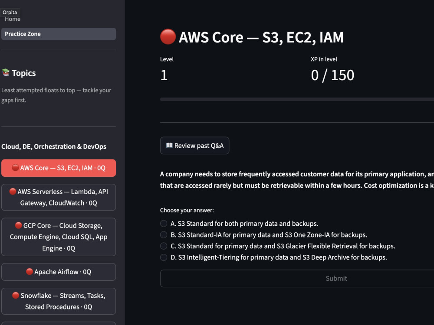Image resolution: width=434 pixels, height=325 pixels.
Task: Select answer A, S3 Standard for both
Action: point(164,223)
